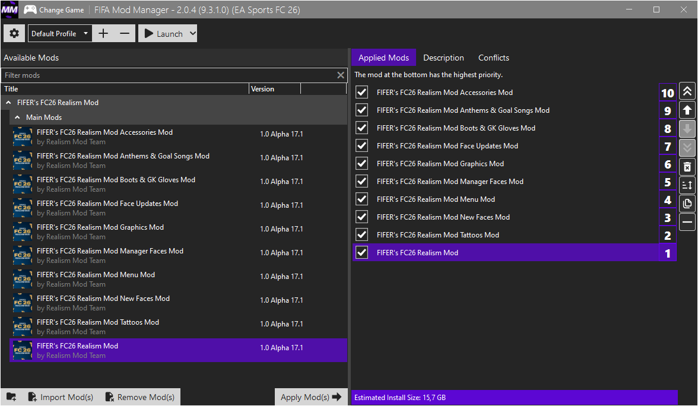Screen dimensions: 698x406
Task: Collapse the Main Mods group
Action: (18, 118)
